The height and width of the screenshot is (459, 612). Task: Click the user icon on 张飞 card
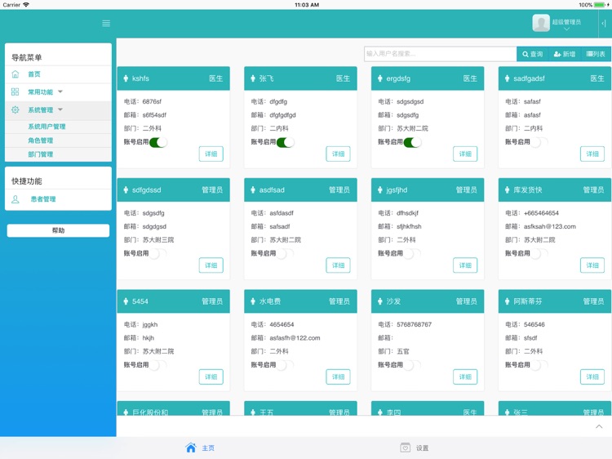[253, 78]
